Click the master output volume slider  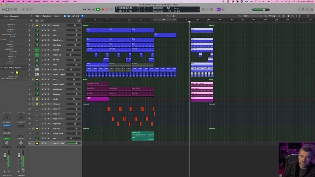pyautogui.click(x=263, y=10)
